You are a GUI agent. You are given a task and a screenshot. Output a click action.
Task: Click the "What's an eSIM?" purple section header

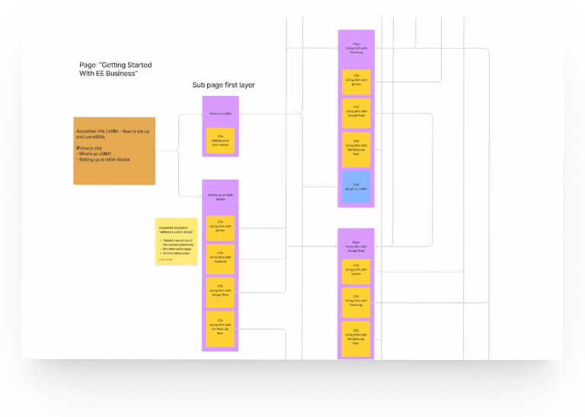click(220, 114)
